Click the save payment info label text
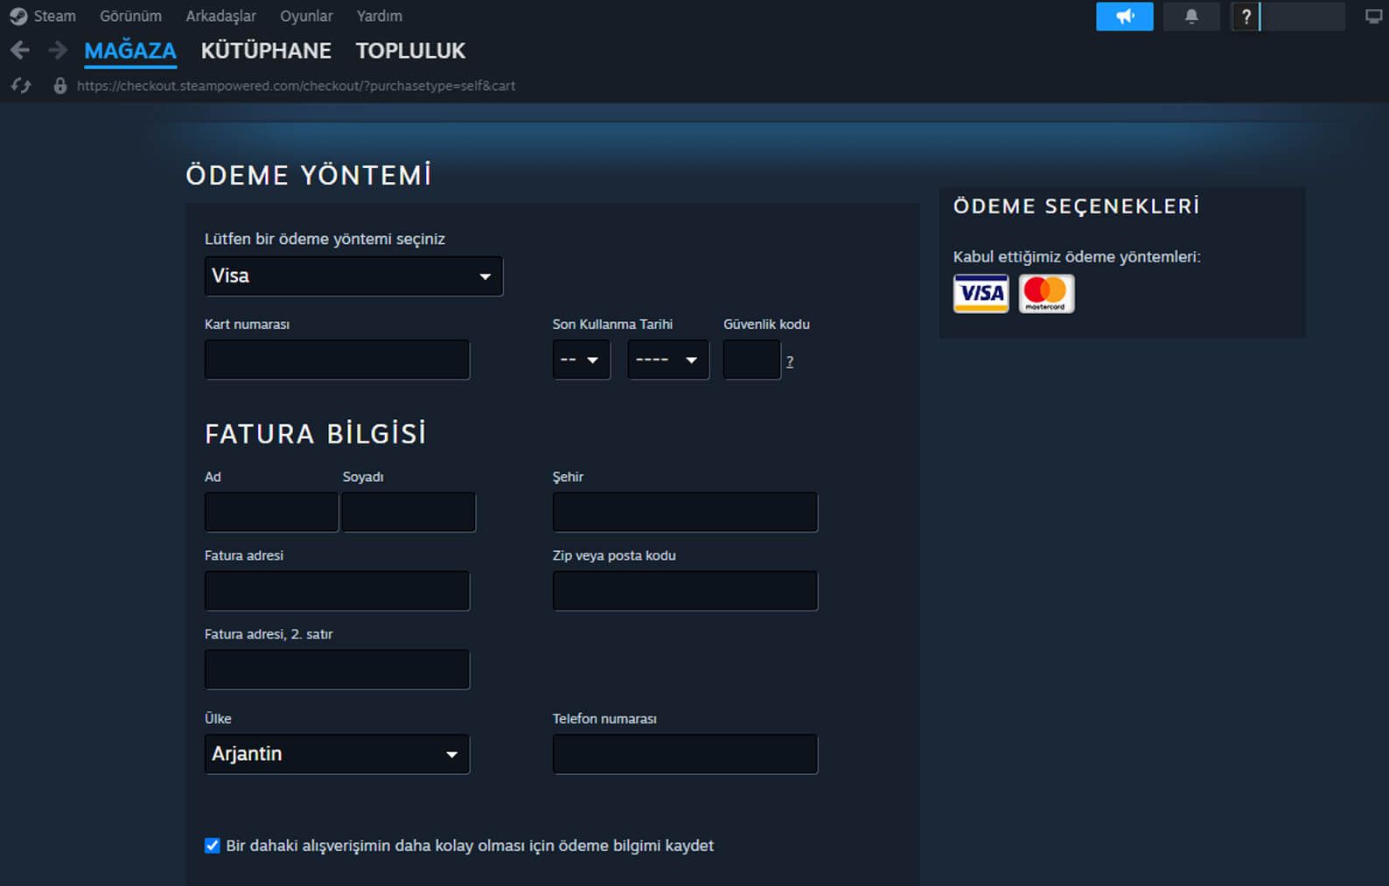Viewport: 1389px width, 886px height. (x=470, y=846)
